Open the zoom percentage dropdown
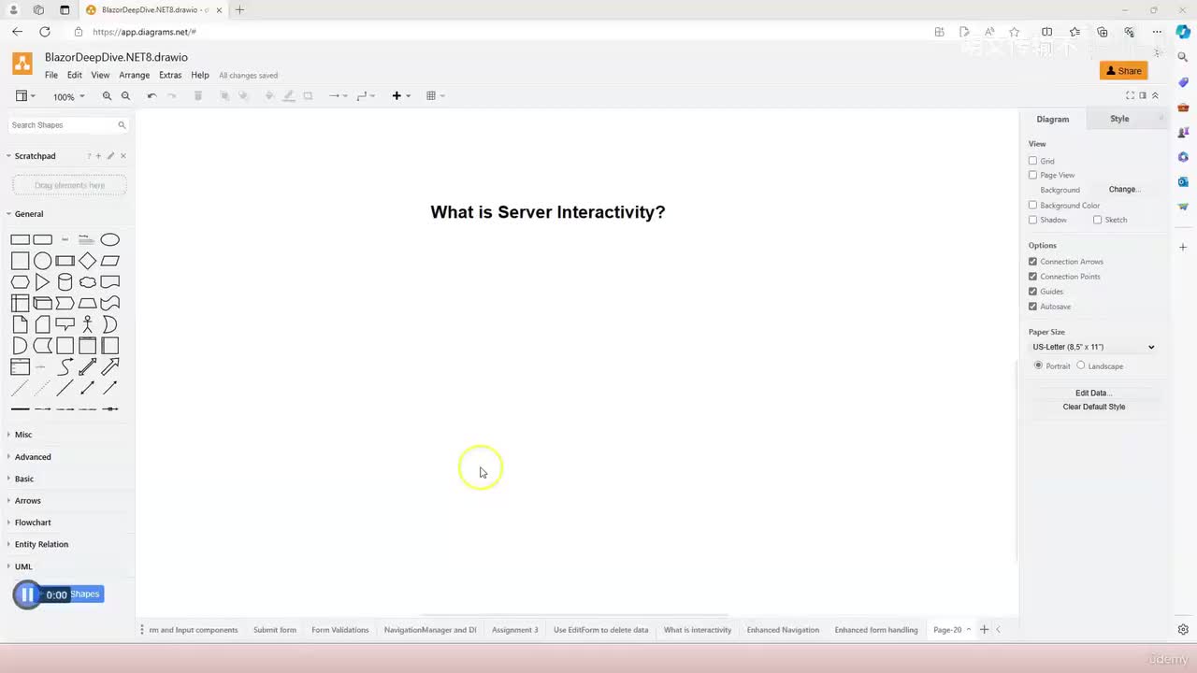1197x673 pixels. click(68, 96)
